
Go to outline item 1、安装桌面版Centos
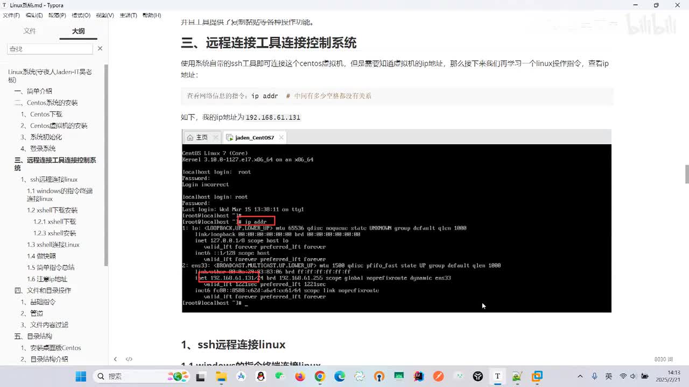click(x=51, y=348)
